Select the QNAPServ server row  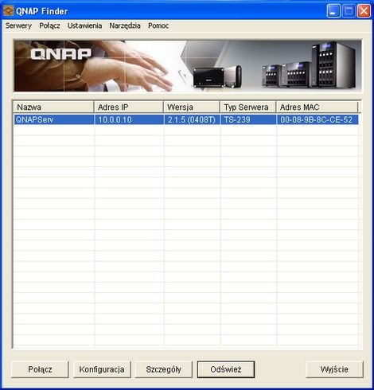(186, 119)
